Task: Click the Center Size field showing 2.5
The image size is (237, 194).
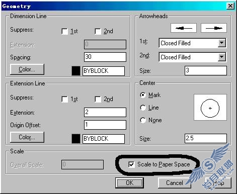Action: 206,138
